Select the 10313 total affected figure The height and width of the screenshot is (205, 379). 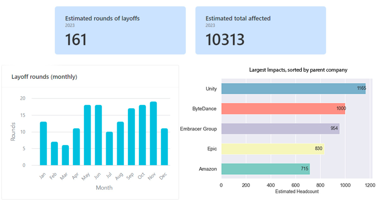pos(225,39)
